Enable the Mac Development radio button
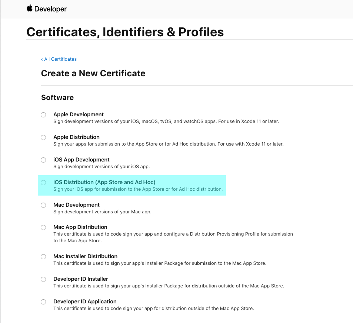353x323 pixels. click(43, 205)
